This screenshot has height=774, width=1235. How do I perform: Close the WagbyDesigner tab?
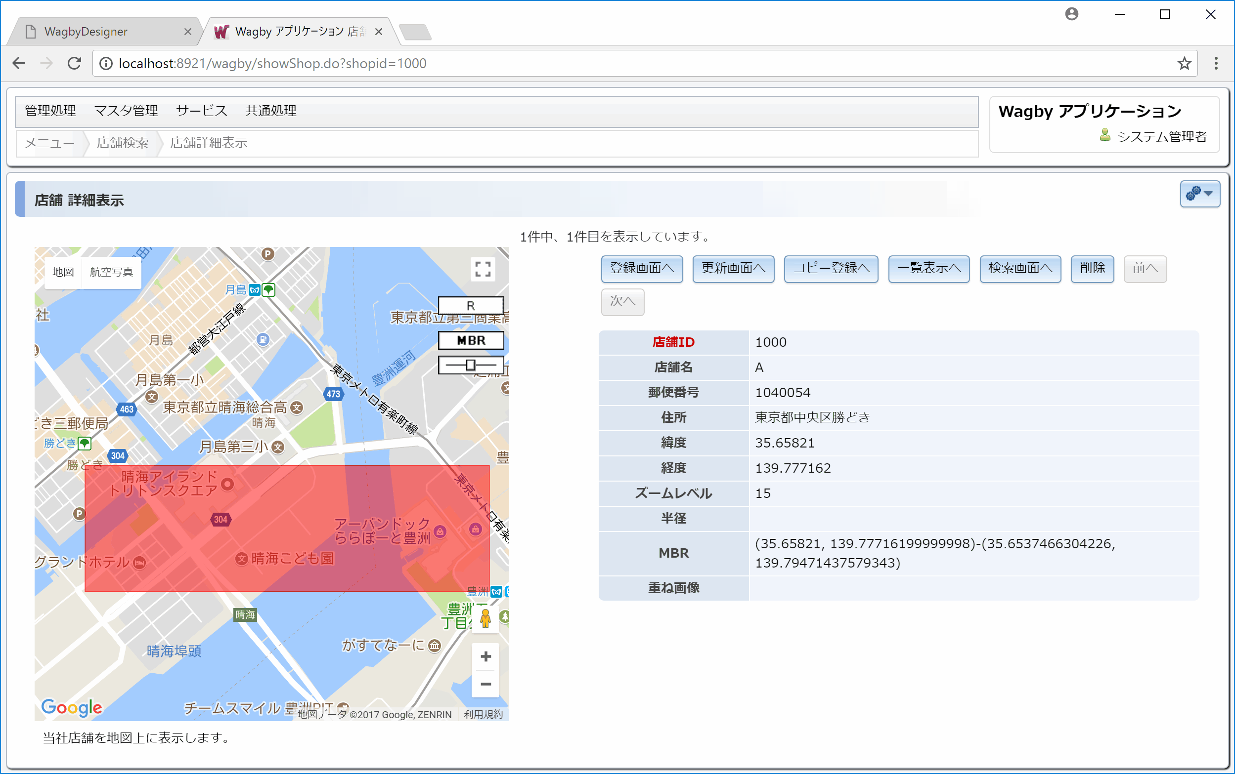[187, 32]
